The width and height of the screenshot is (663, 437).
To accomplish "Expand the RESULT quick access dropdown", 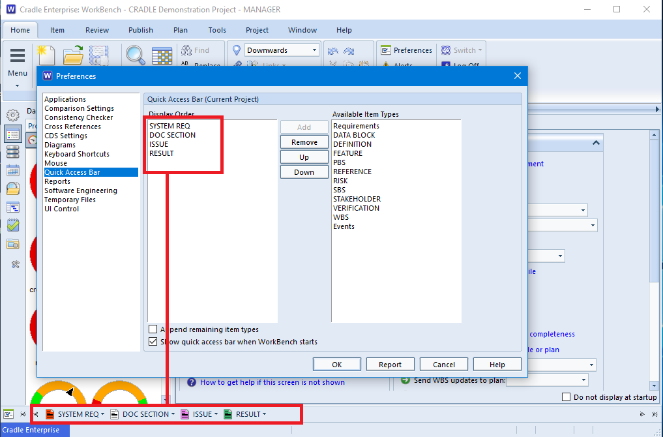I will tap(264, 414).
